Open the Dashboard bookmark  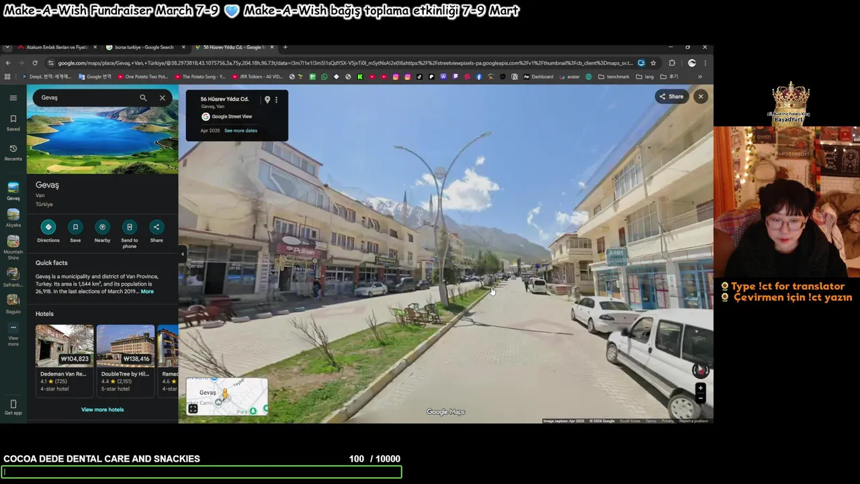538,77
